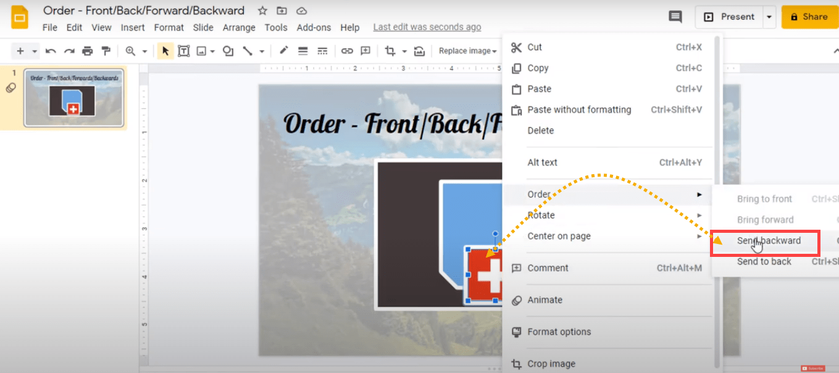Select slide 1 thumbnail in filmstrip
The height and width of the screenshot is (373, 839).
[73, 98]
